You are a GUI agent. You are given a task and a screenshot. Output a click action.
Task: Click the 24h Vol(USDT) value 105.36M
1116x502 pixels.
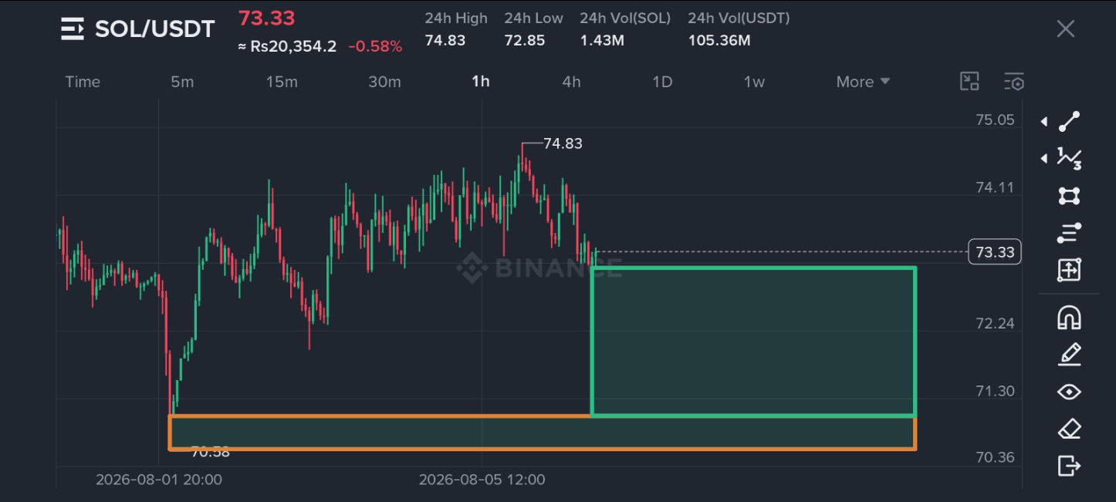[719, 40]
